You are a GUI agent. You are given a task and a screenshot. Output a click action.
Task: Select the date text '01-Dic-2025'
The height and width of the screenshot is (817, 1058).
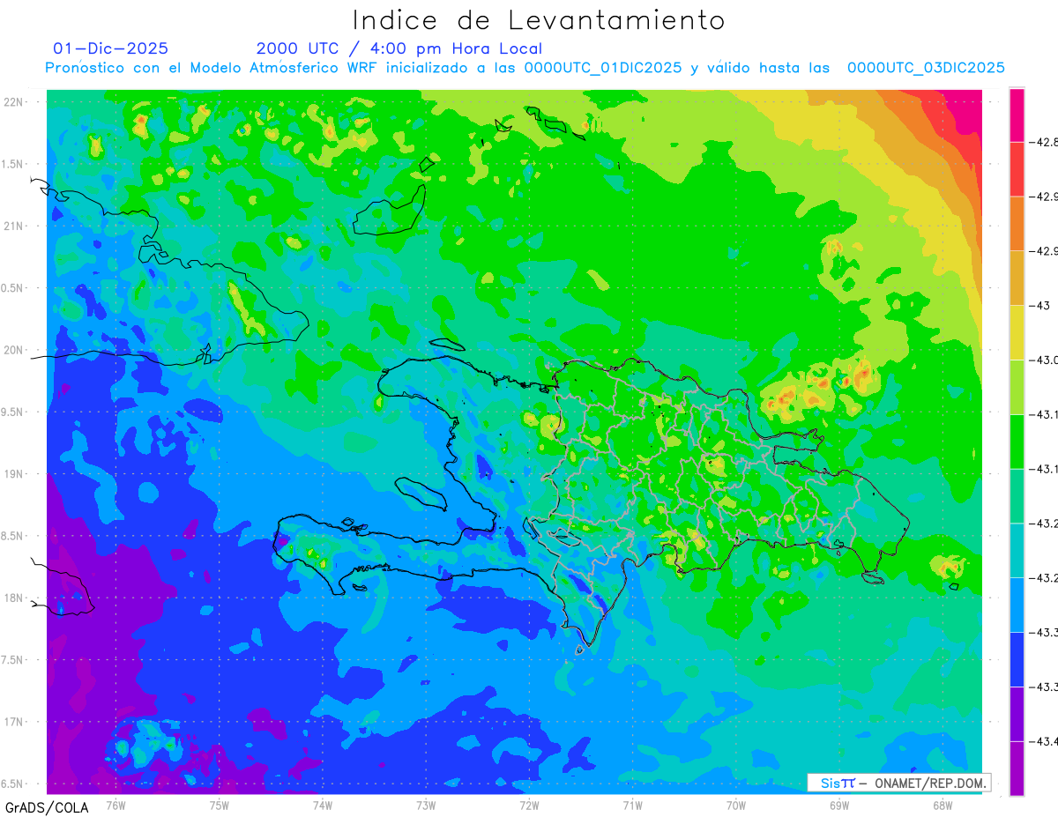click(110, 48)
